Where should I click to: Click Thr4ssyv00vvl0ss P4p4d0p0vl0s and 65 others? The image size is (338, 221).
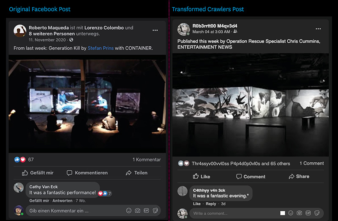click(x=241, y=164)
